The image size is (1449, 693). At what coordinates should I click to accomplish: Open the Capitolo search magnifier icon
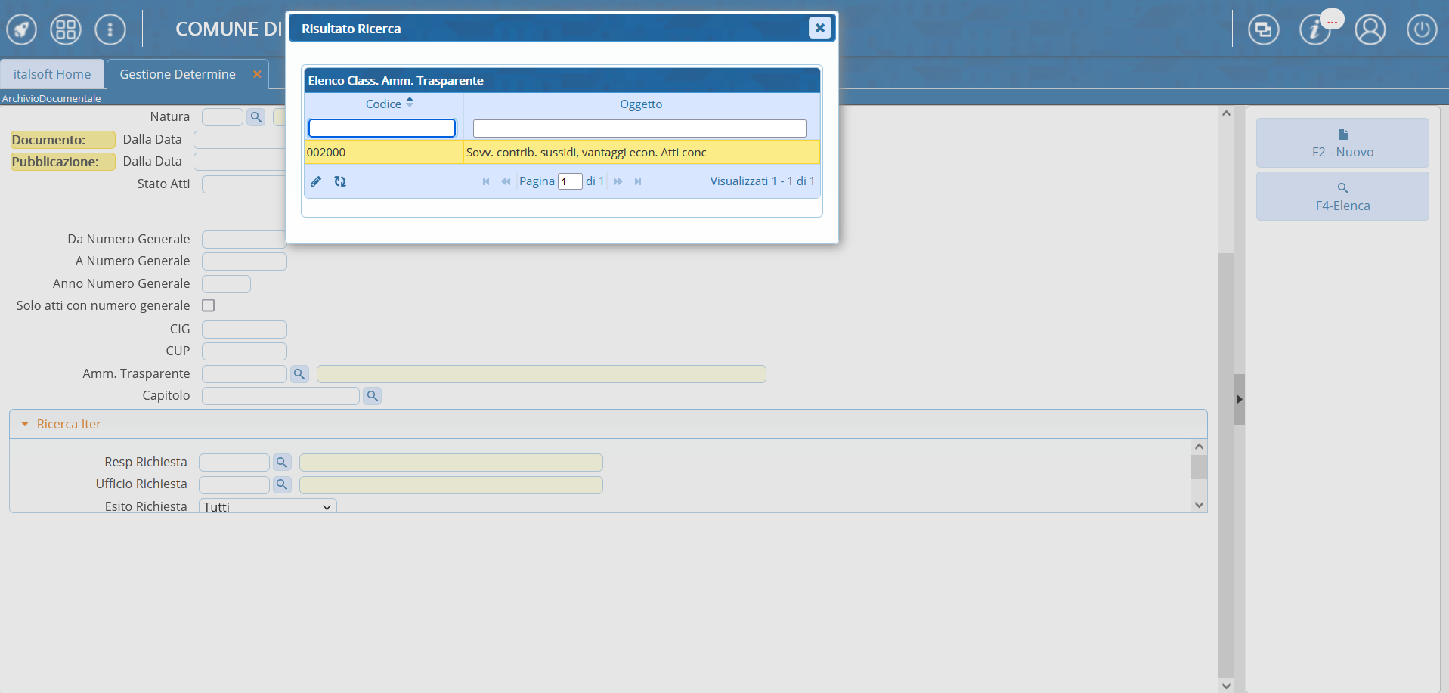coord(372,396)
